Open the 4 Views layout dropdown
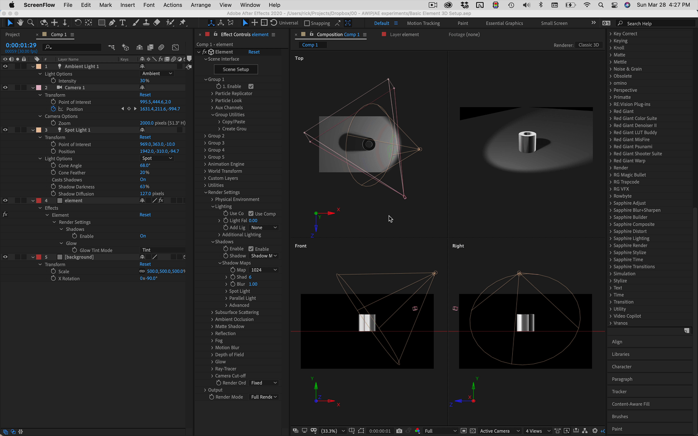This screenshot has width=698, height=436. click(x=538, y=431)
